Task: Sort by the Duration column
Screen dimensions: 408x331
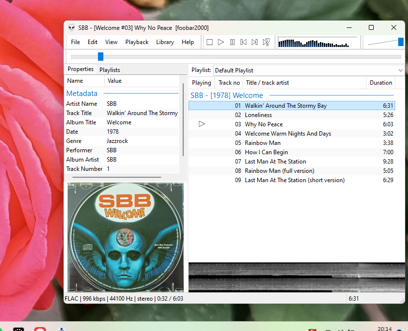Action: pos(381,83)
